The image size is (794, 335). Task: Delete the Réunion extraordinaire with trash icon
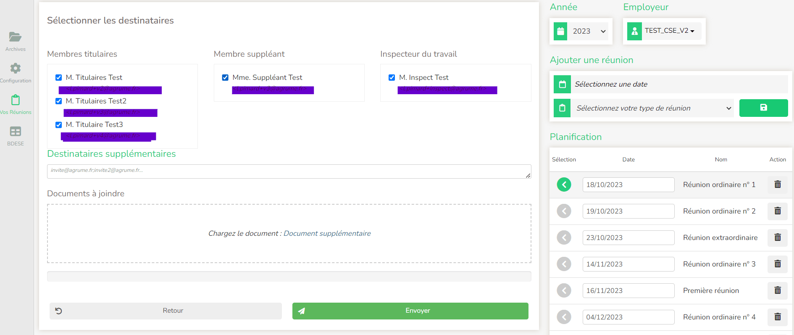777,237
